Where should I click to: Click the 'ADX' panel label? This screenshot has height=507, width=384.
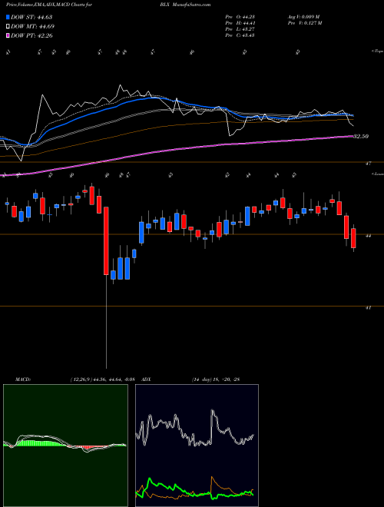coord(147,379)
